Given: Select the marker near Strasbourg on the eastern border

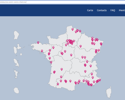Looking at the screenshot, I should (101, 44).
